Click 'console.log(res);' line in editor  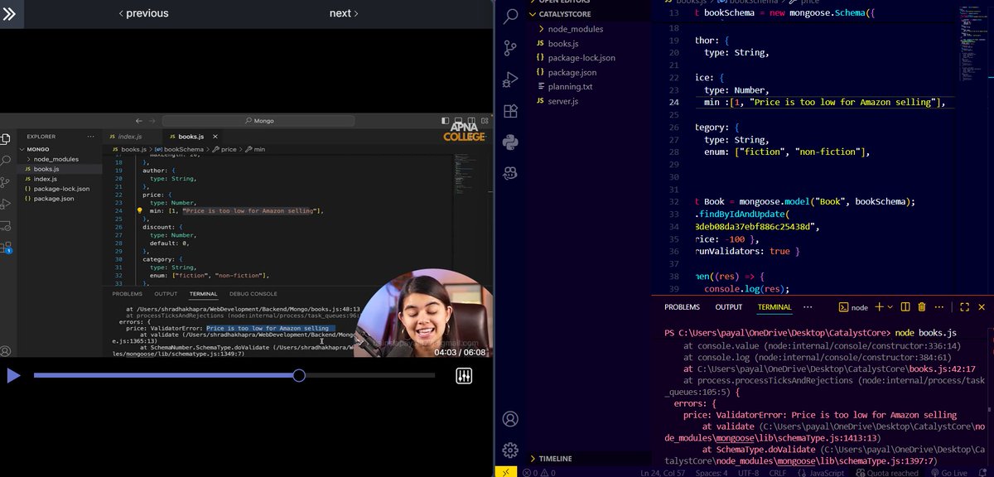pos(746,289)
